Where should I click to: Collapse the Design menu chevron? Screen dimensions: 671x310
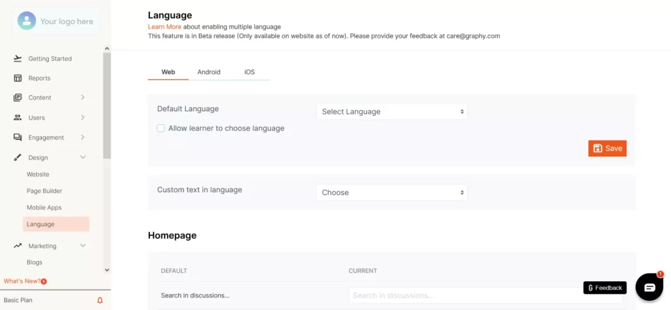pos(83,157)
